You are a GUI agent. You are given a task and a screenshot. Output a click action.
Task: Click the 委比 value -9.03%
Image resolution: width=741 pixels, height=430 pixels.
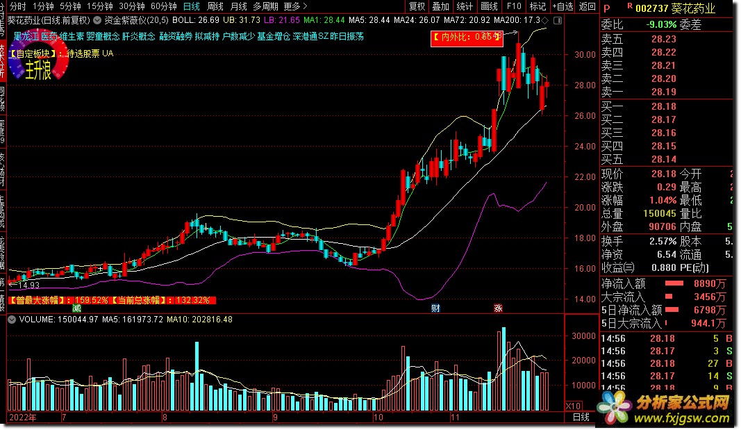662,24
